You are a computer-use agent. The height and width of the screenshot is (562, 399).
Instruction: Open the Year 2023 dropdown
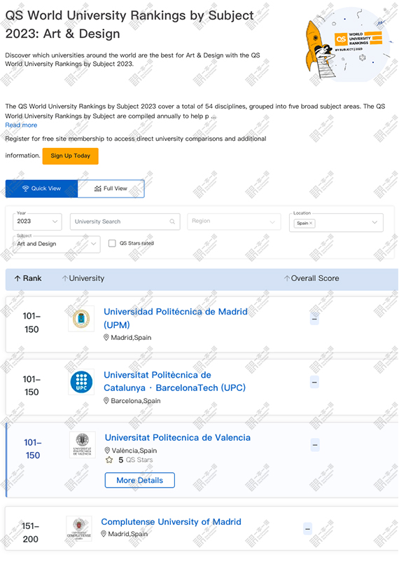37,221
